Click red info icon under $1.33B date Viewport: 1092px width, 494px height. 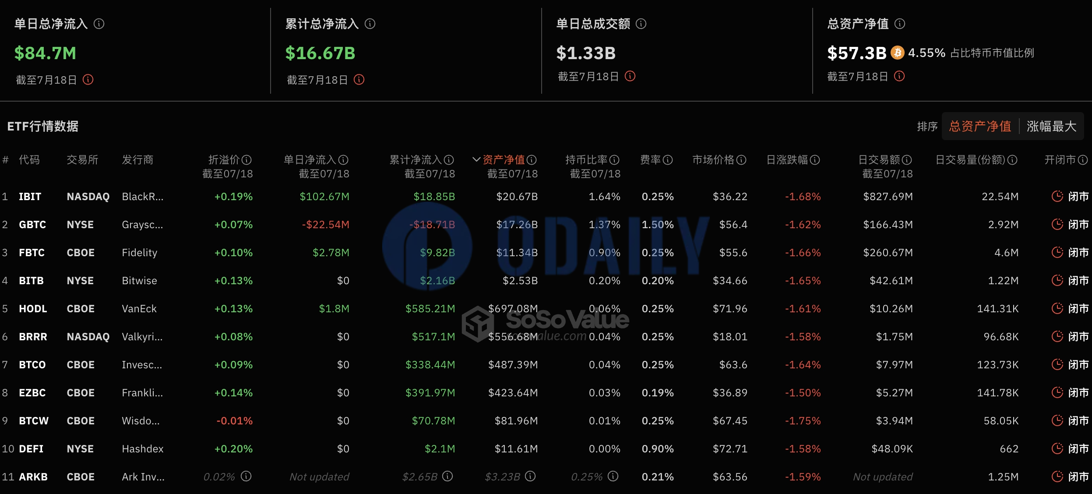pyautogui.click(x=630, y=76)
